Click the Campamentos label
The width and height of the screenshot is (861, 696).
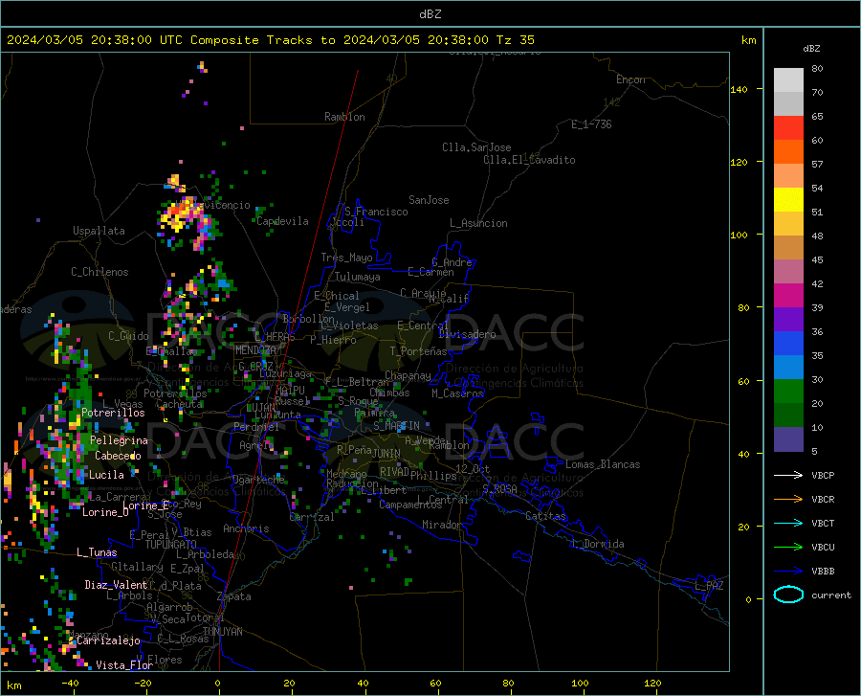[x=410, y=505]
